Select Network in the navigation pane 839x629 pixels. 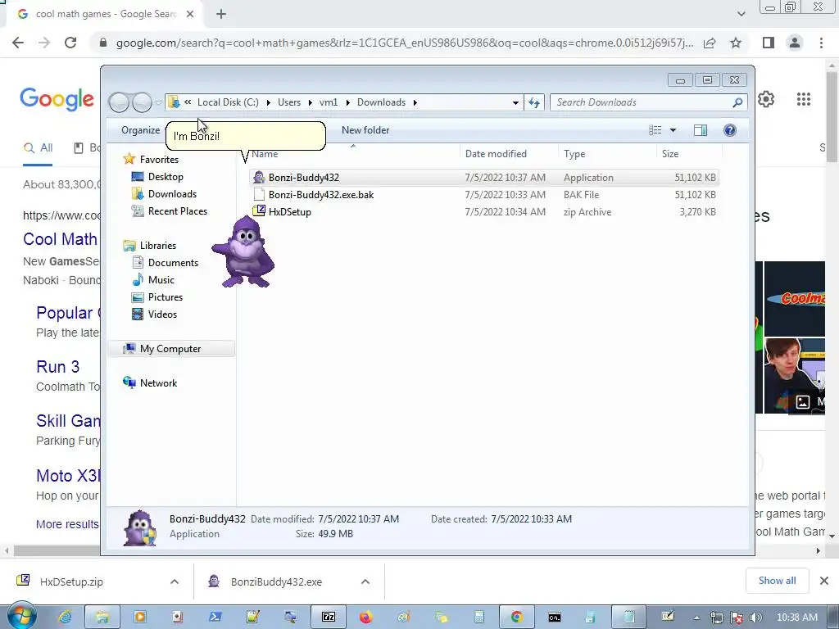pyautogui.click(x=158, y=383)
